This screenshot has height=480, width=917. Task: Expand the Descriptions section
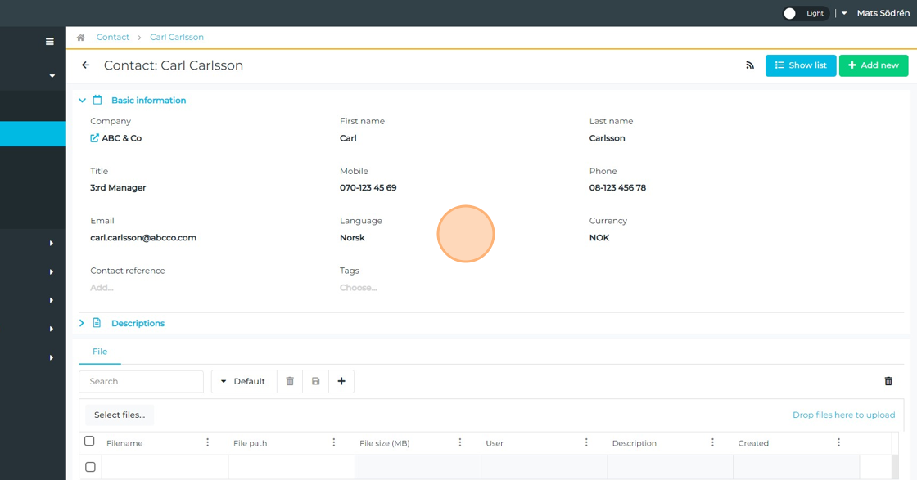82,324
